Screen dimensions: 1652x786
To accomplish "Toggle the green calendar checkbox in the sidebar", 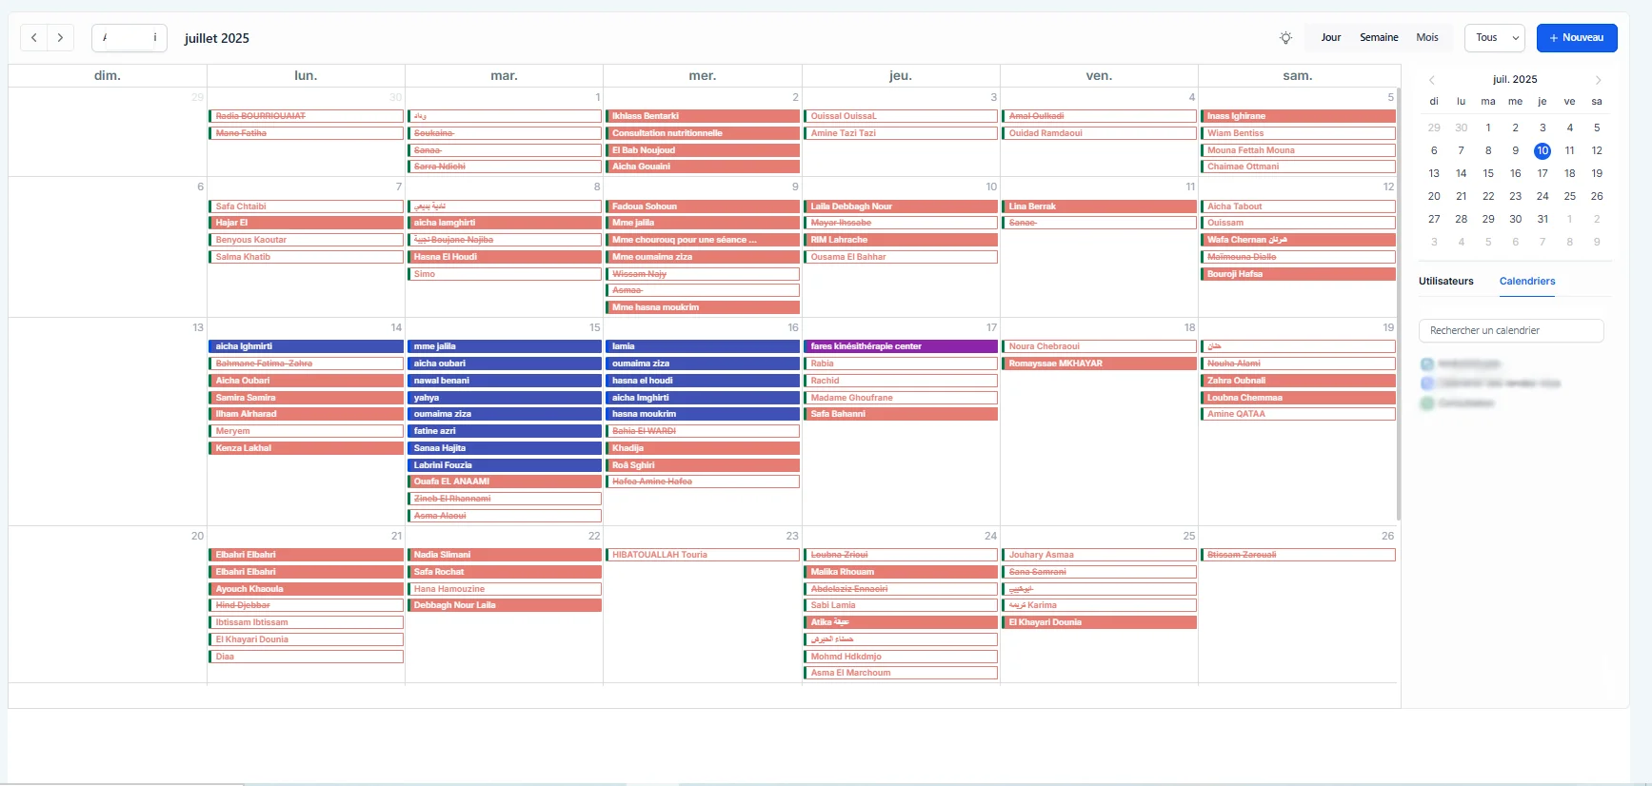I will 1427,403.
